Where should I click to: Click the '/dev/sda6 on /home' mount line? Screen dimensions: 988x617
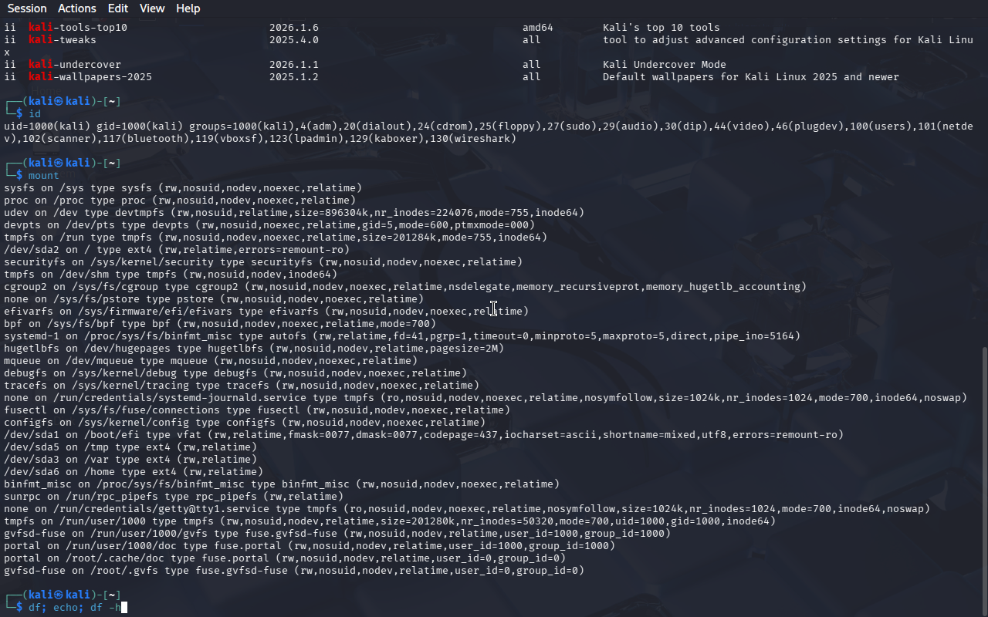coord(133,472)
